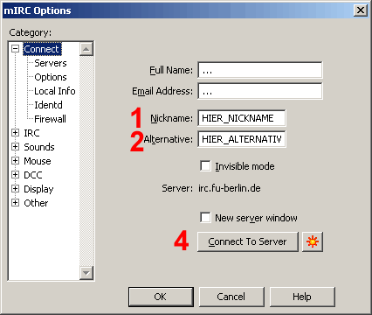Click the server name irc.fu-berlin.de
This screenshot has width=372, height=315.
coord(230,188)
